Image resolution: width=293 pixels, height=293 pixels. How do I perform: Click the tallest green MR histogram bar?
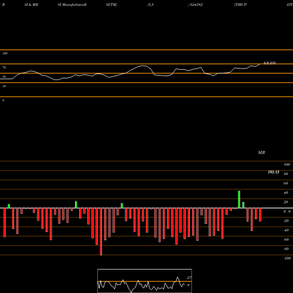(x=239, y=199)
